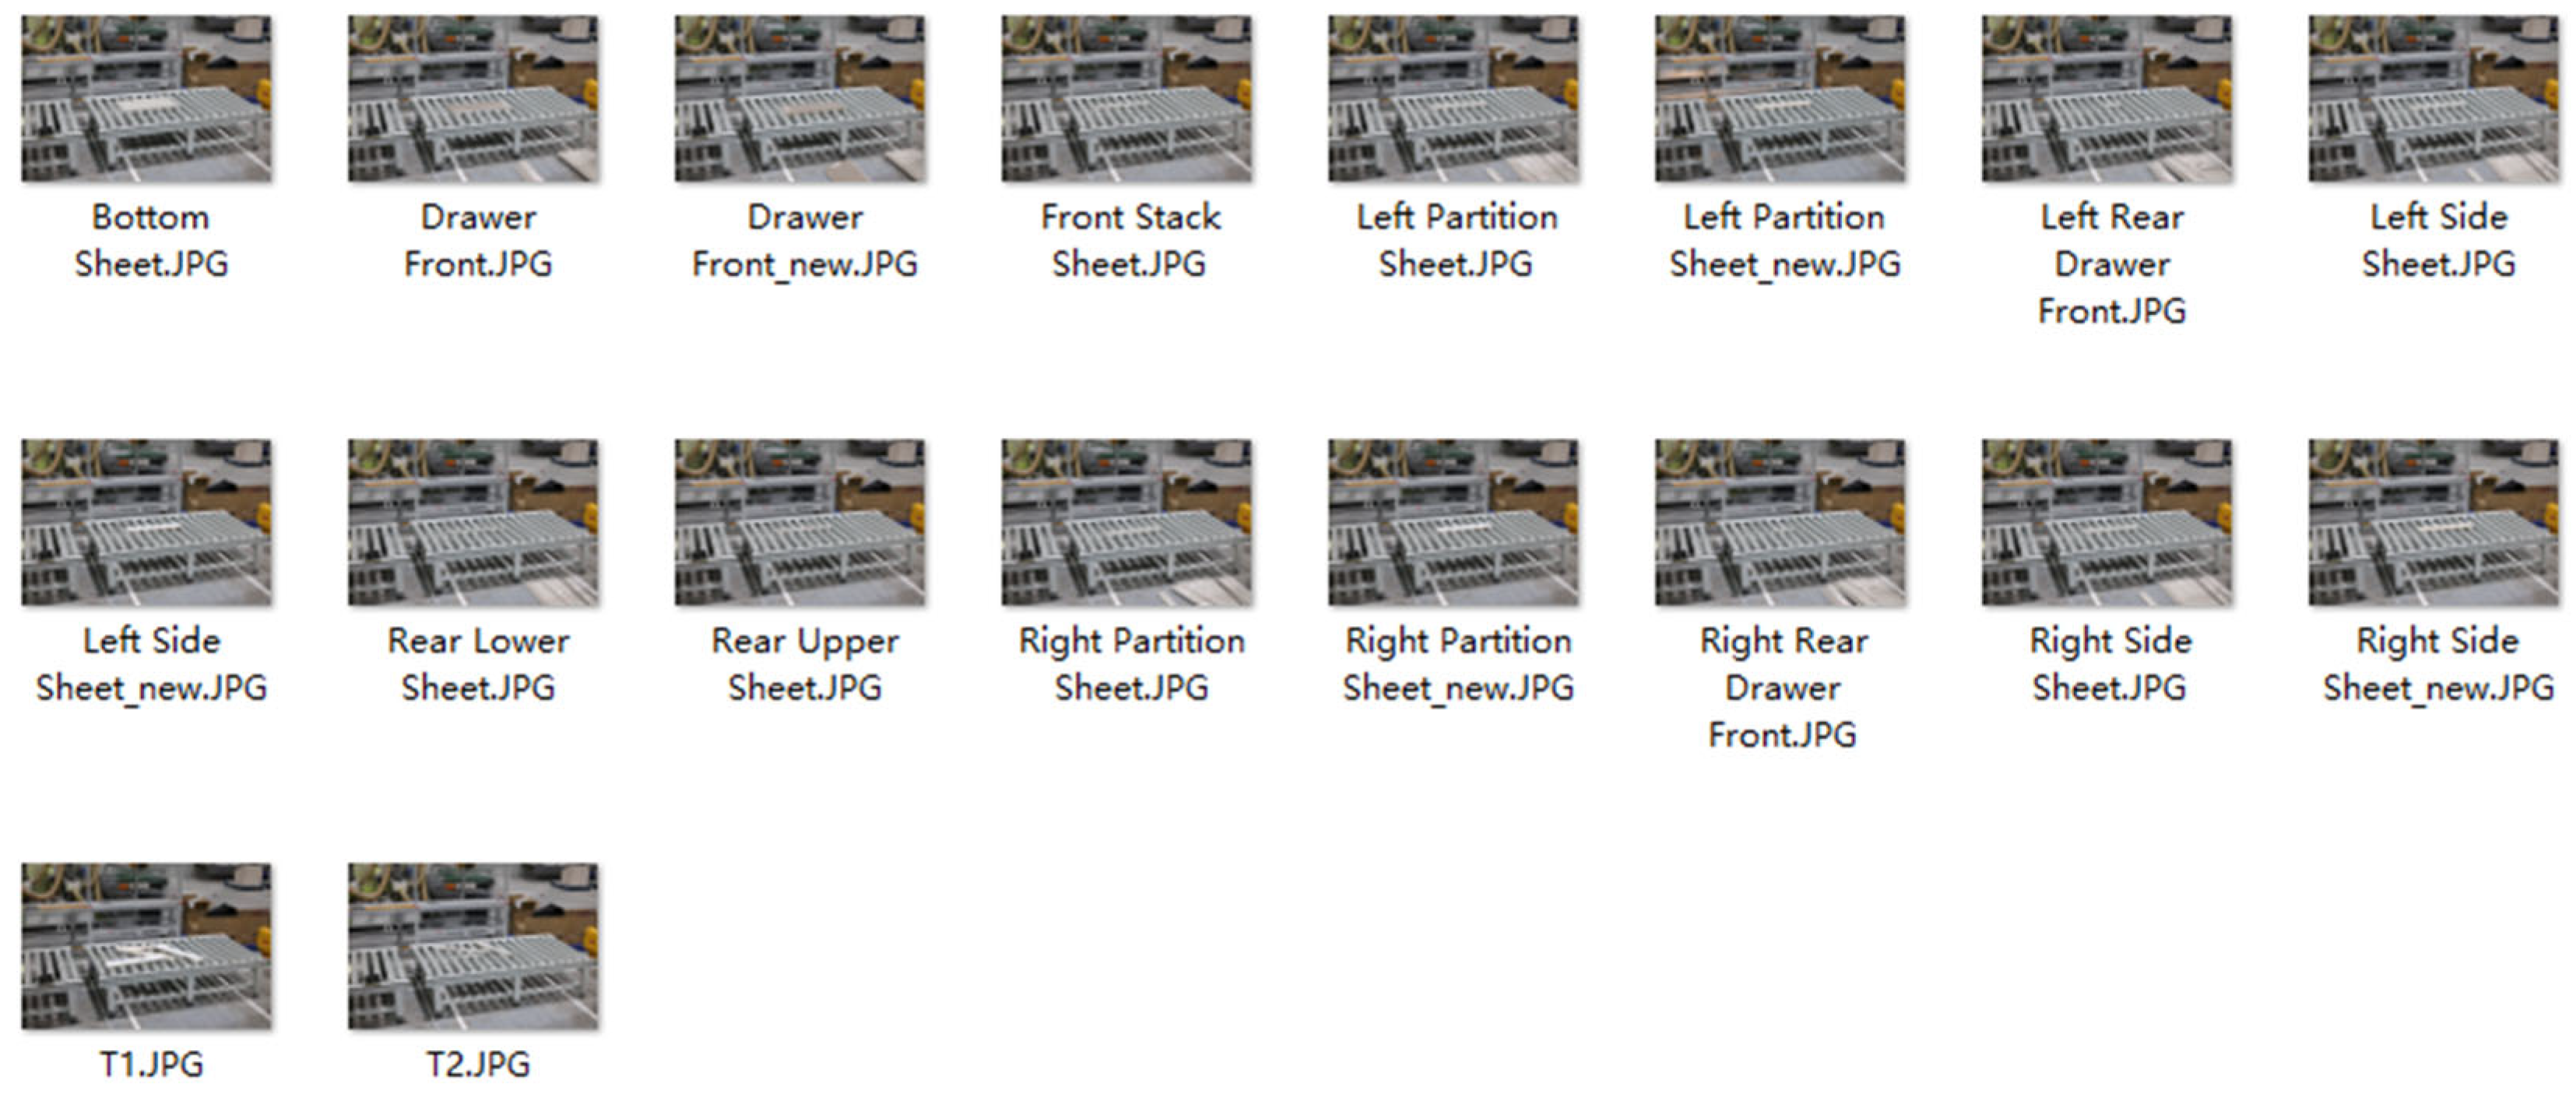Screen dimensions: 2576x1093
Task: Click Right Partition Sheet_new.JPG thumbnail
Action: pos(1453,523)
